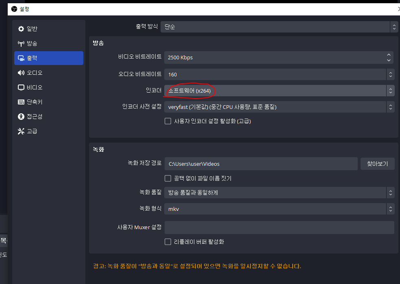Open the 인코더 dropdown showing 소프트웨어 (x264)
Image resolution: width=400 pixels, height=284 pixels.
279,91
